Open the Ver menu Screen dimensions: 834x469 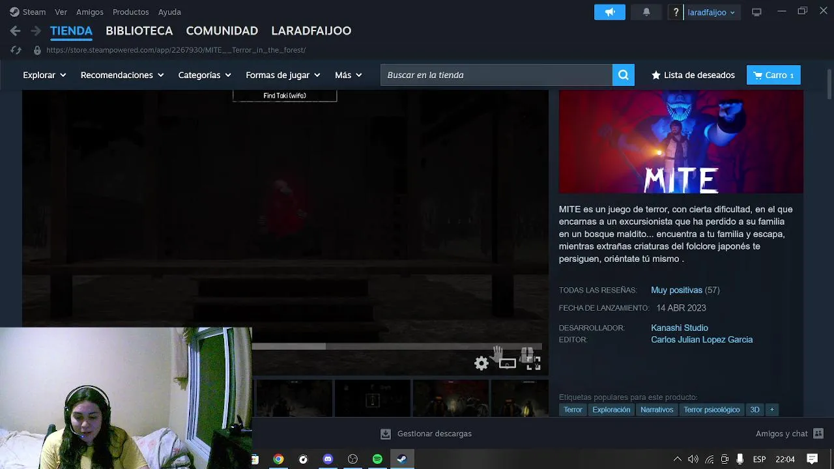[x=61, y=12]
